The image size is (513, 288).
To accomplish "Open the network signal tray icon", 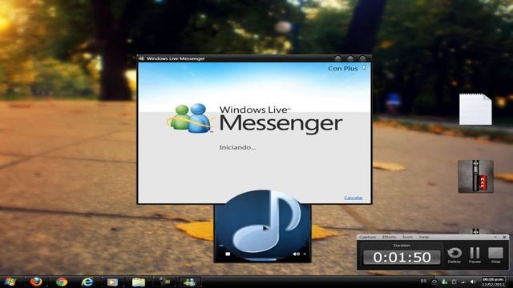I will (463, 282).
